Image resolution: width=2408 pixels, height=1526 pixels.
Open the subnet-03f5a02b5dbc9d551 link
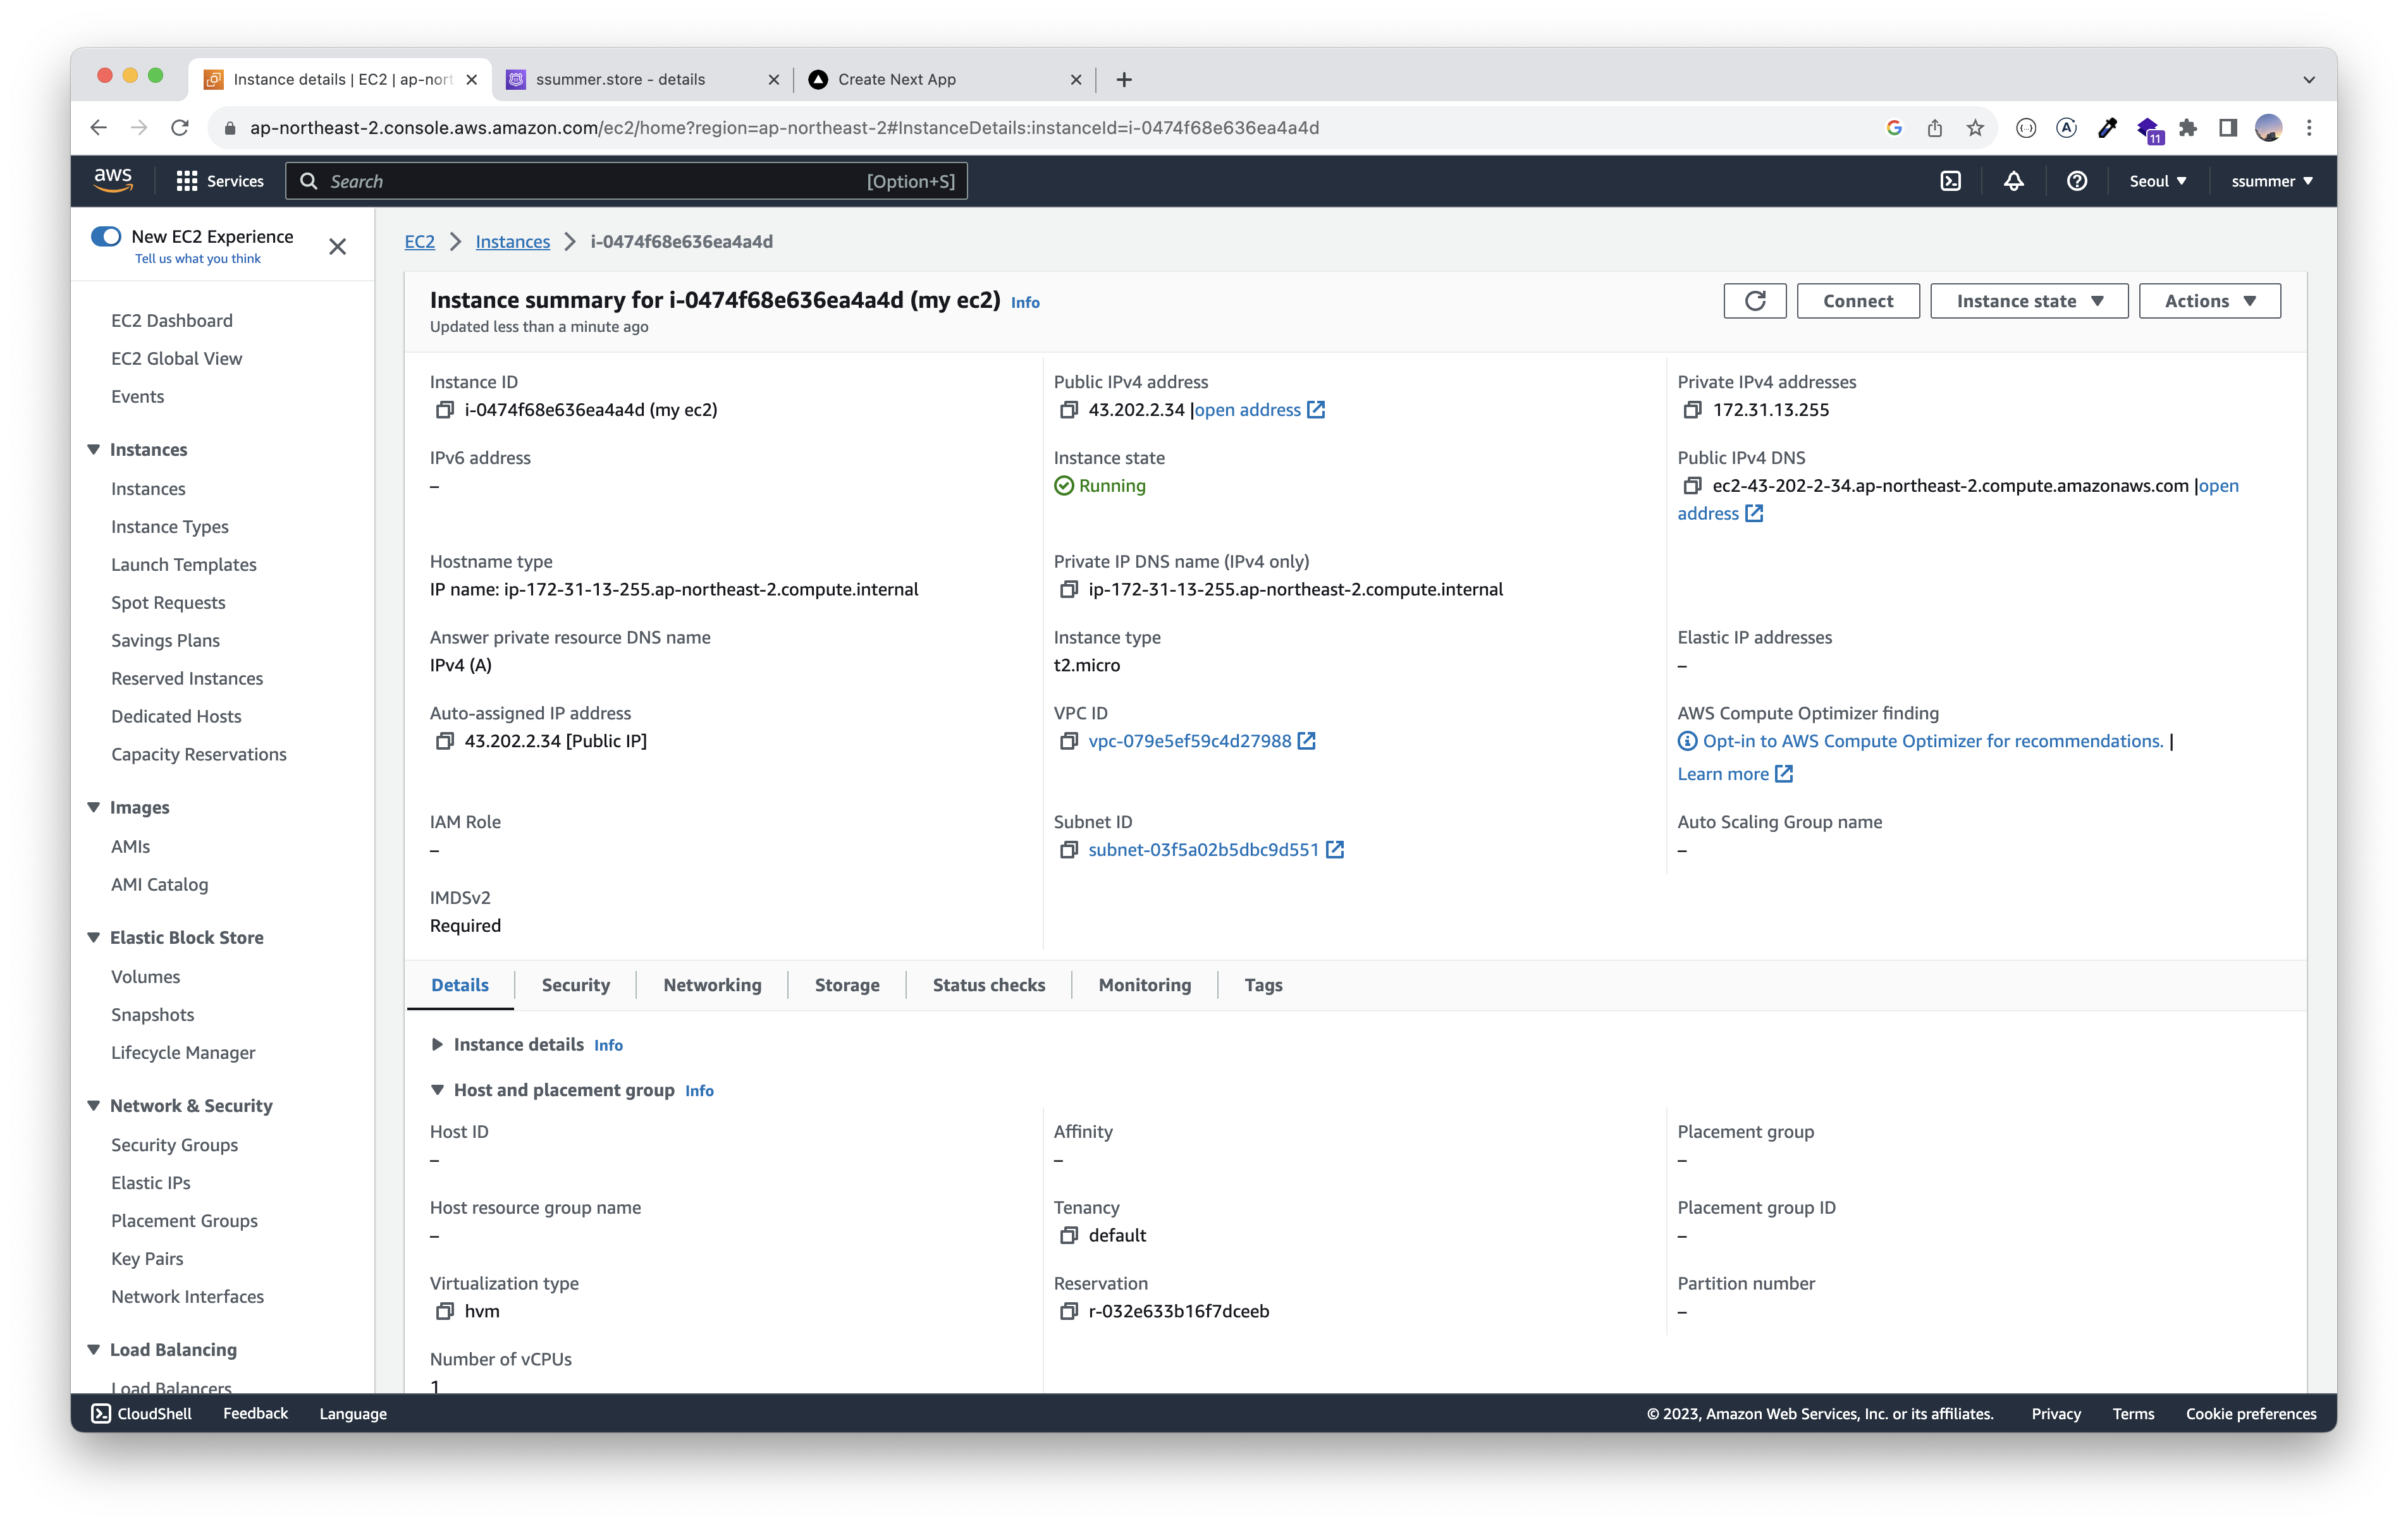point(1203,850)
